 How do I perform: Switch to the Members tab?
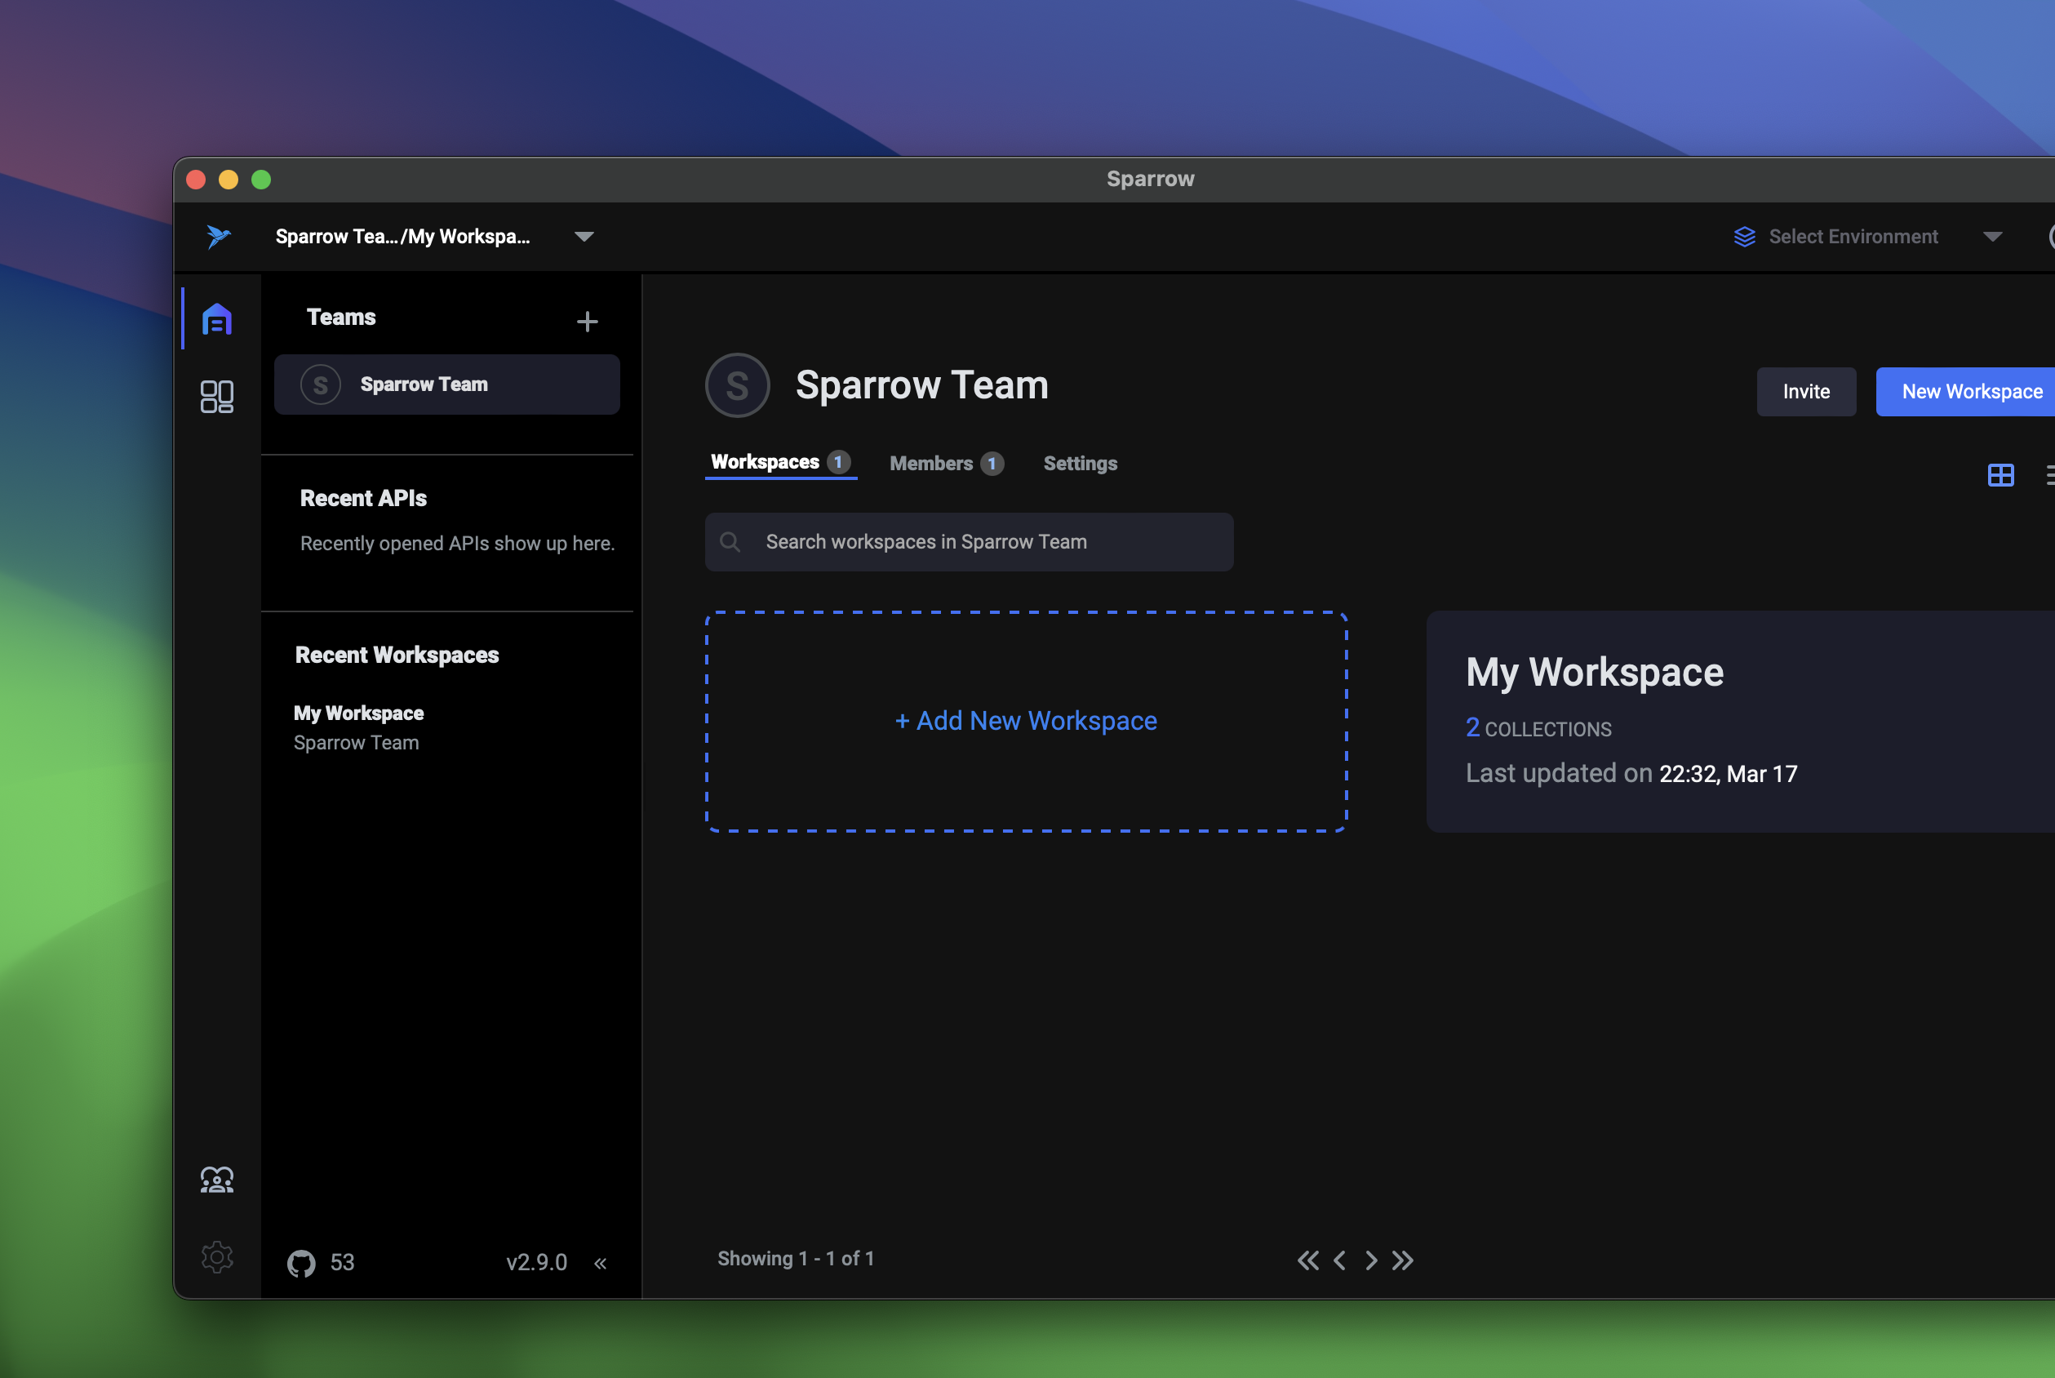tap(946, 463)
